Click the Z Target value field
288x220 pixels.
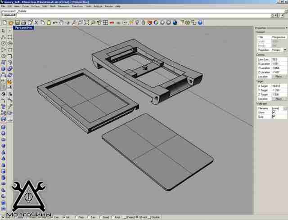279,94
